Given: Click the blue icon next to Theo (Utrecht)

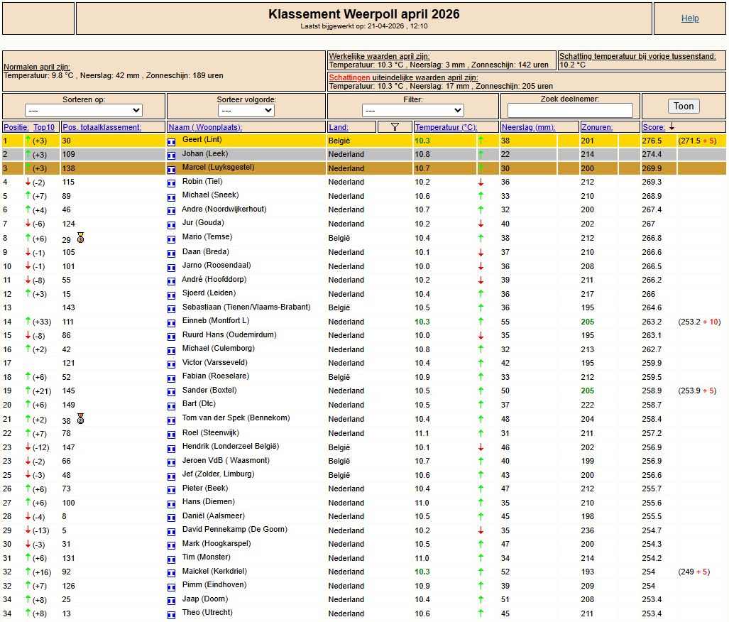Looking at the screenshot, I should coord(171,614).
